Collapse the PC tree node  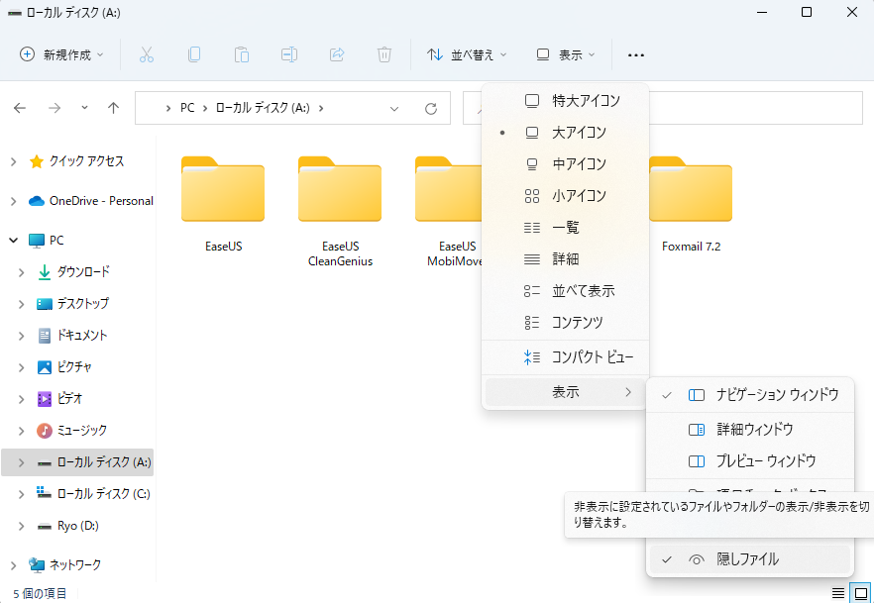click(x=14, y=241)
